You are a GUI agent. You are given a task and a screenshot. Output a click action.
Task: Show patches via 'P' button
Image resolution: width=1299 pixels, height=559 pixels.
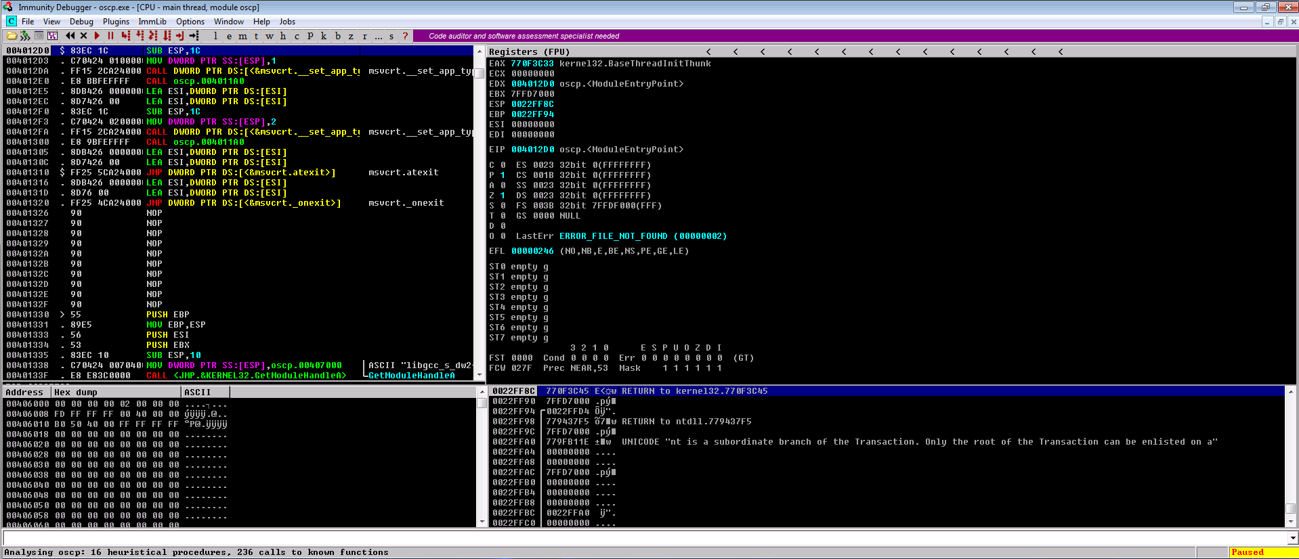coord(310,36)
